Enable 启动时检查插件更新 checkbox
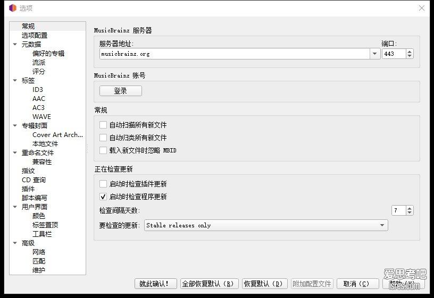The width and height of the screenshot is (434, 298). [x=103, y=184]
